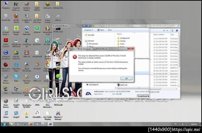202x133 pixels.
Task: Open the TeamSpeak 3 Client desktop icon
Action: pos(27,18)
